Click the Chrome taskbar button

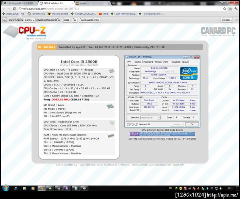point(42,188)
